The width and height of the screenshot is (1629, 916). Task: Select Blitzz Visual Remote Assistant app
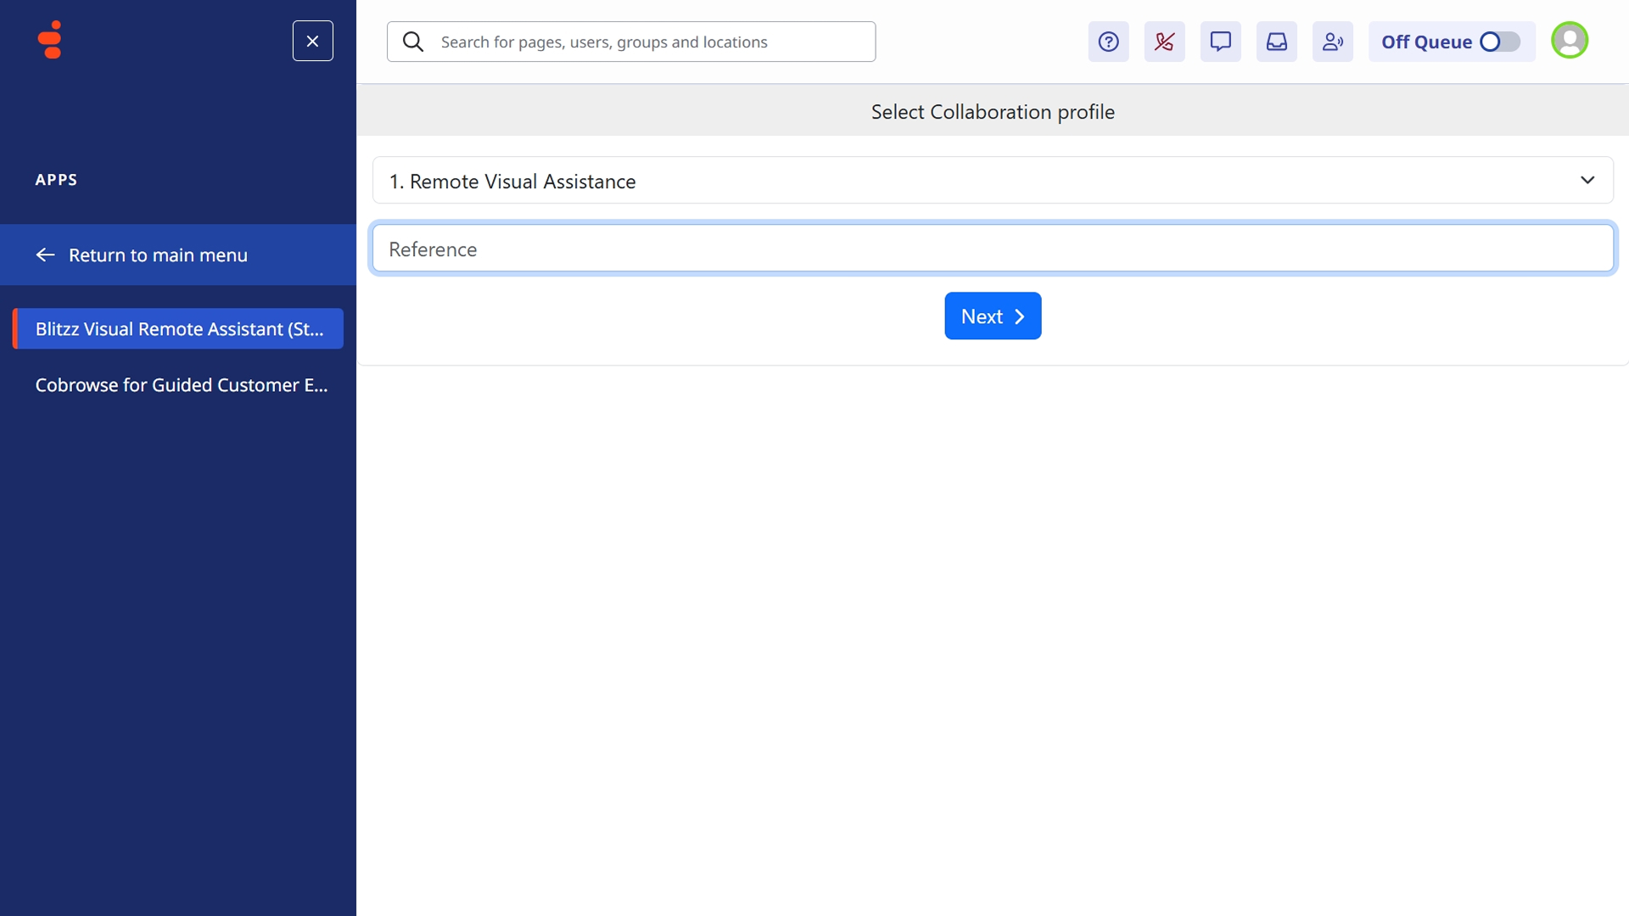(x=179, y=329)
